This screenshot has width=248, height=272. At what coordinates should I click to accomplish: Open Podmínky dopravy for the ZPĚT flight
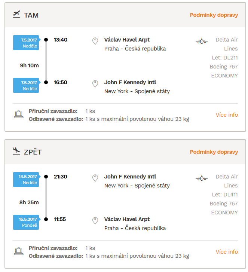pyautogui.click(x=214, y=152)
